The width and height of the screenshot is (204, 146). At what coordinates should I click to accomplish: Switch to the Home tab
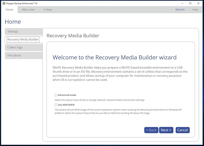click(9, 10)
